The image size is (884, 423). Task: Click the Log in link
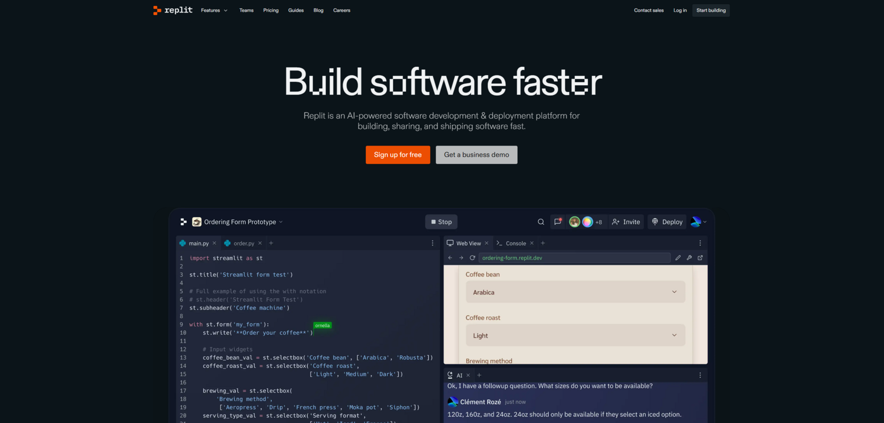coord(680,11)
